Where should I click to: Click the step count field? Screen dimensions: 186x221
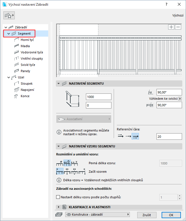(168, 197)
